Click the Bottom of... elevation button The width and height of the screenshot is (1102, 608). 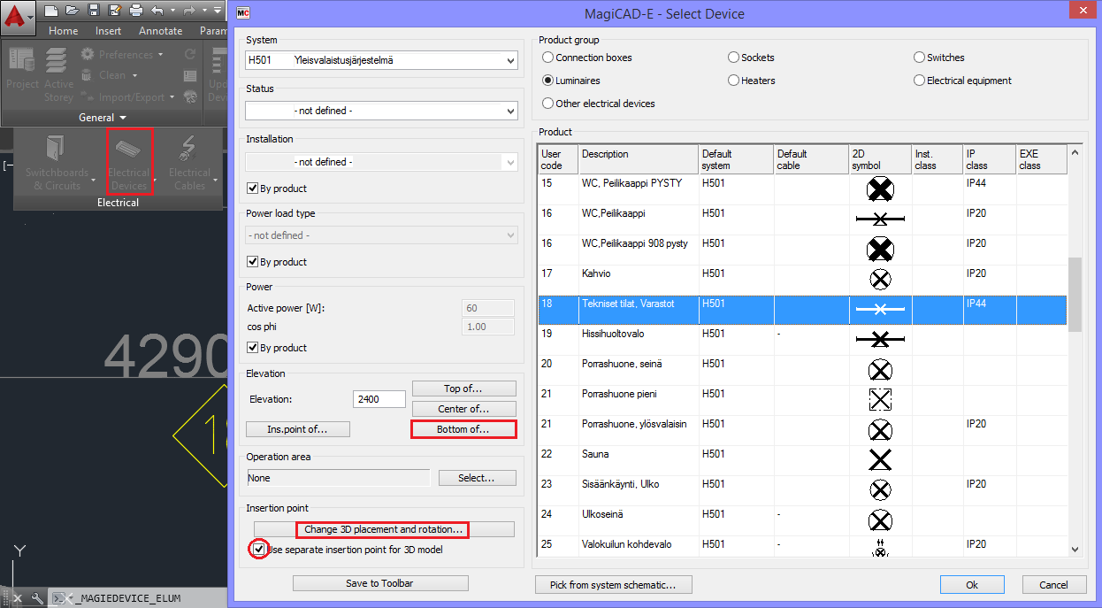(x=464, y=429)
